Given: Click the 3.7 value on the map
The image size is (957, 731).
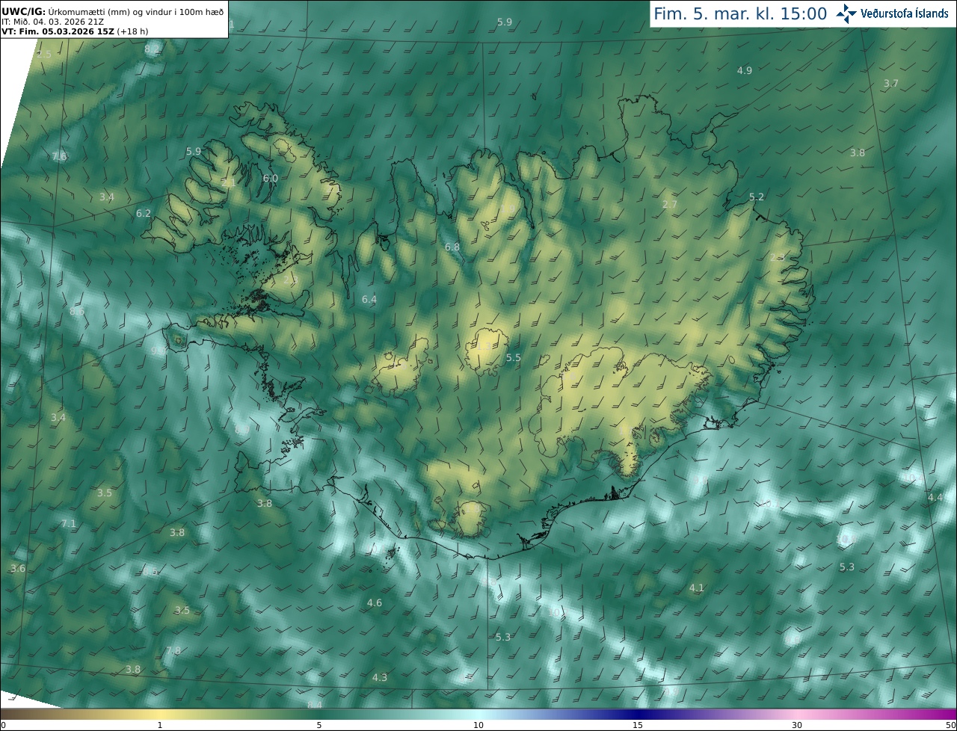Looking at the screenshot, I should 891,83.
